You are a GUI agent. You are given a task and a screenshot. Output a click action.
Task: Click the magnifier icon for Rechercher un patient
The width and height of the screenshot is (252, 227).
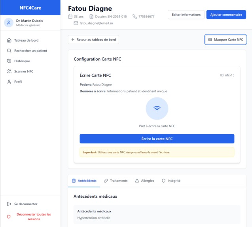point(9,51)
